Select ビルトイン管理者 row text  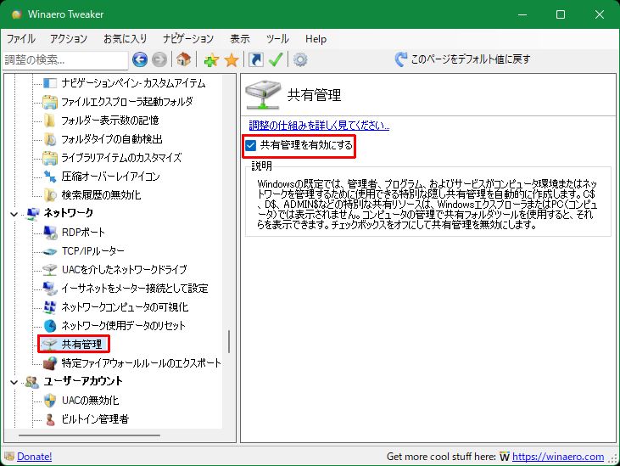tap(95, 419)
